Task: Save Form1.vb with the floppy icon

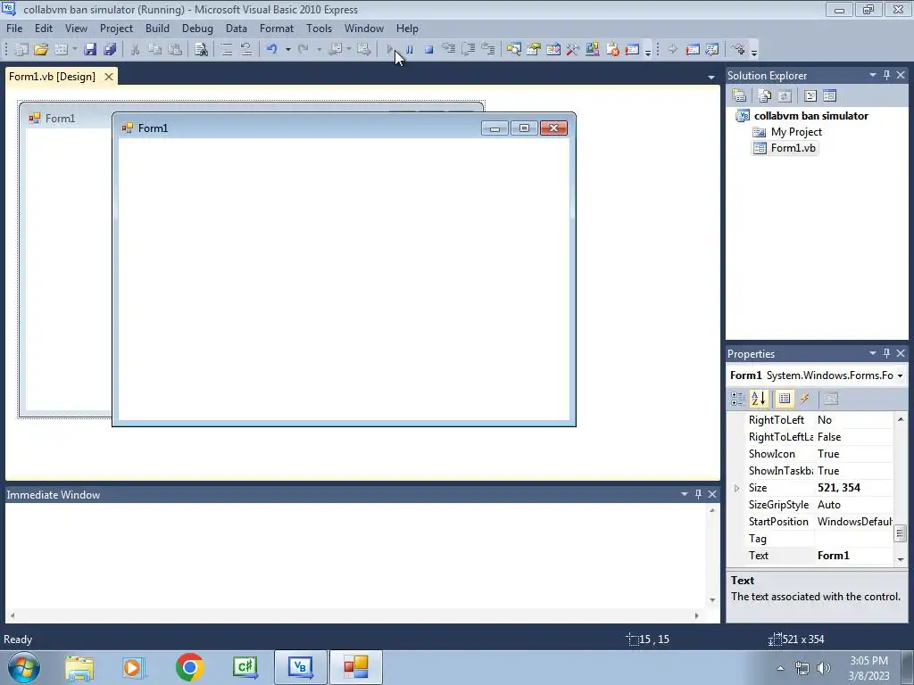Action: pos(90,50)
